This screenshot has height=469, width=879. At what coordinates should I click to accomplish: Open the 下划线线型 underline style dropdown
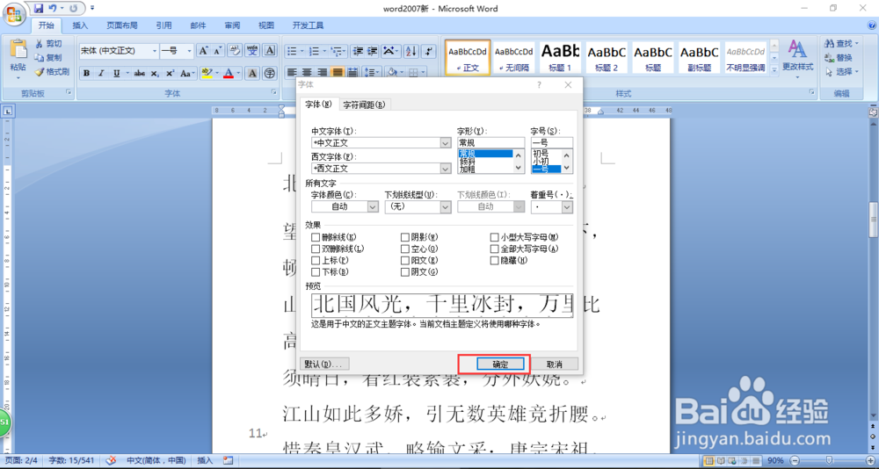(x=446, y=206)
